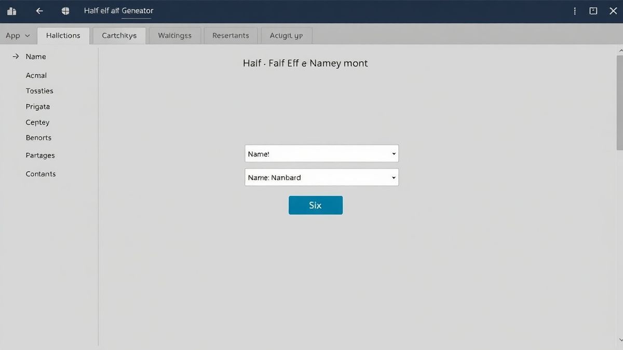
Task: Select Tosaties in the sidebar
Action: [x=39, y=91]
